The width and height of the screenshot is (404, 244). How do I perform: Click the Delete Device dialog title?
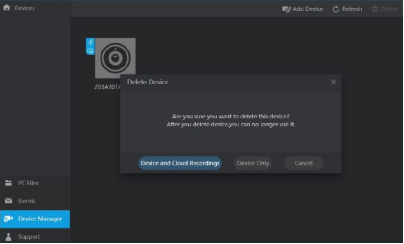[148, 82]
